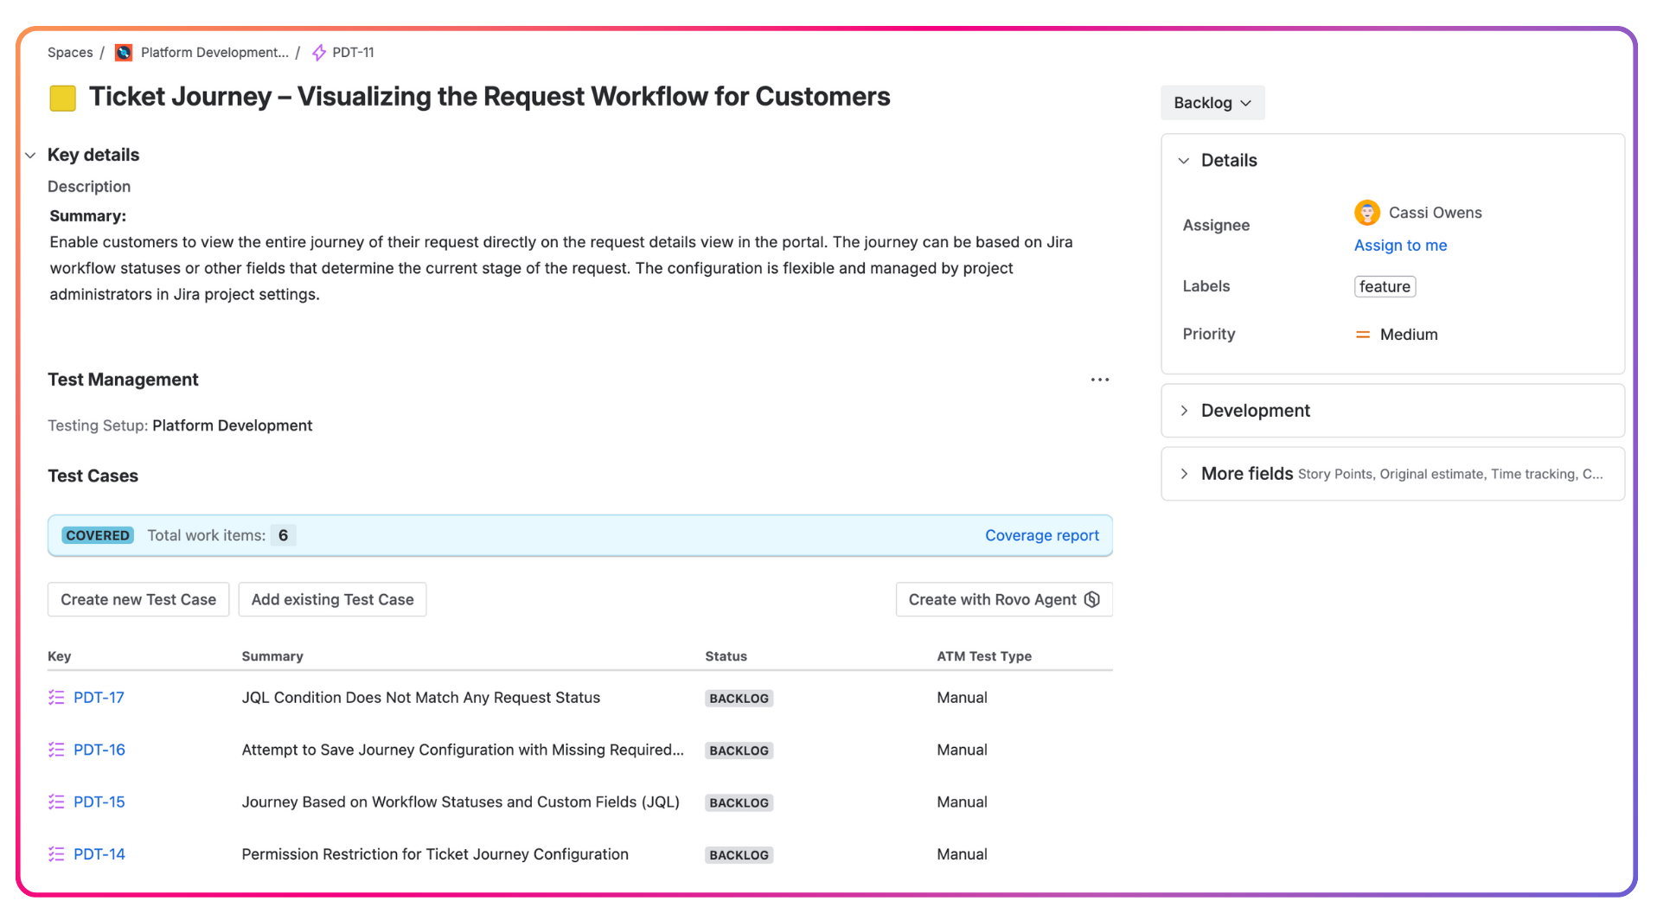This screenshot has height=920, width=1657.
Task: Click the test case icon beside PDT-15
Action: click(56, 802)
